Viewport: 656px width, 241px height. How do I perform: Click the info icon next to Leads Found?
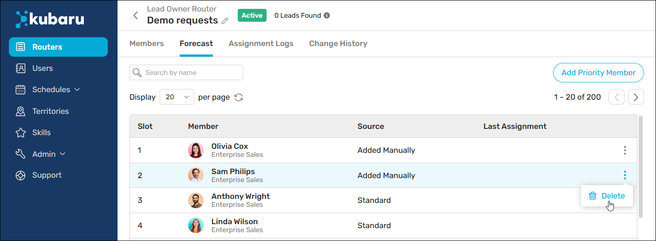(x=327, y=16)
